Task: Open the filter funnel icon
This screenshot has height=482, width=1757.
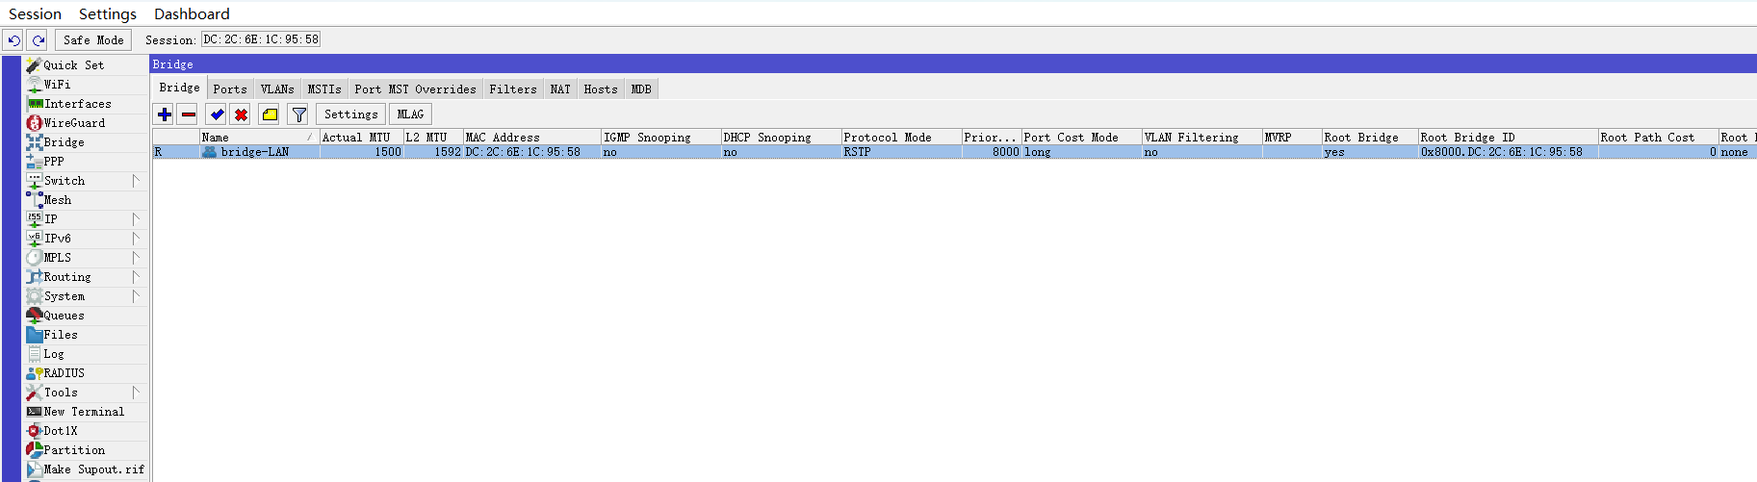Action: (x=298, y=114)
